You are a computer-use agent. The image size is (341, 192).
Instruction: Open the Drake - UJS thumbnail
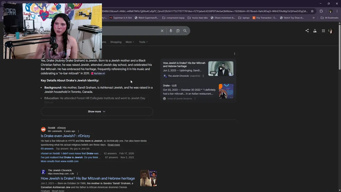pyautogui.click(x=226, y=91)
